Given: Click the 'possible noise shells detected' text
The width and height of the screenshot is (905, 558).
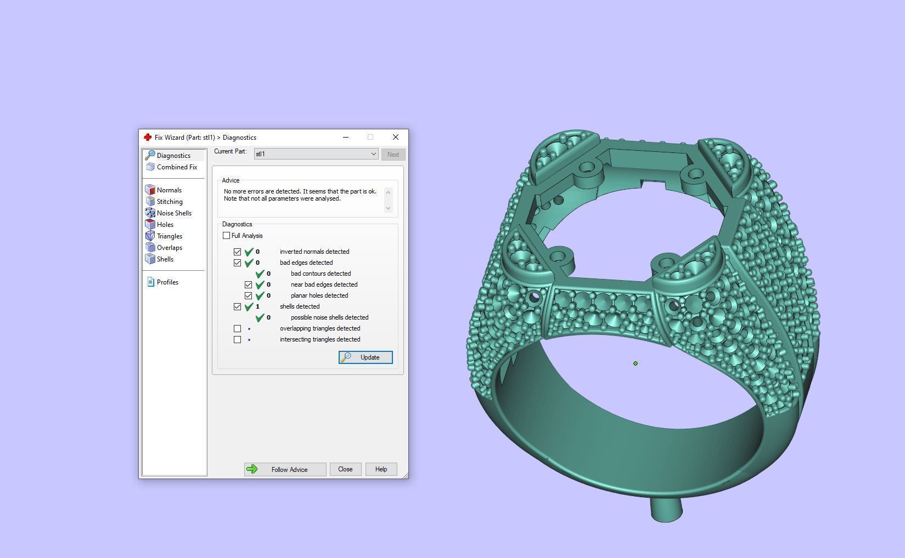Looking at the screenshot, I should [x=329, y=317].
